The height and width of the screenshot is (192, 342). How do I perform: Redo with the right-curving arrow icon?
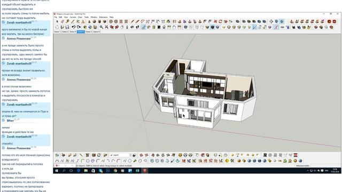(79, 27)
